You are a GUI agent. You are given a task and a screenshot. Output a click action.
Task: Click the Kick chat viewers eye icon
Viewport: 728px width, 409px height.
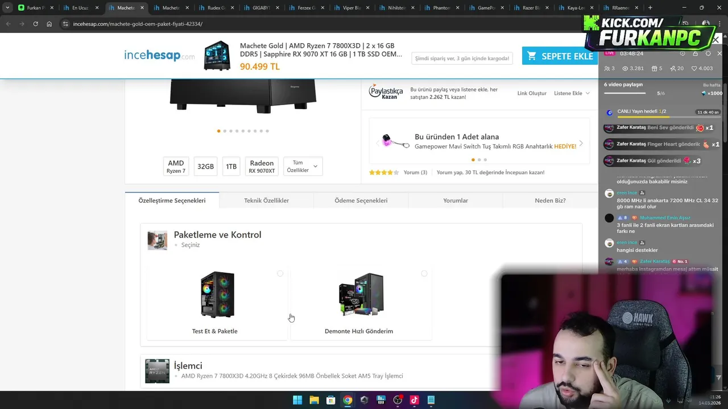pyautogui.click(x=625, y=68)
